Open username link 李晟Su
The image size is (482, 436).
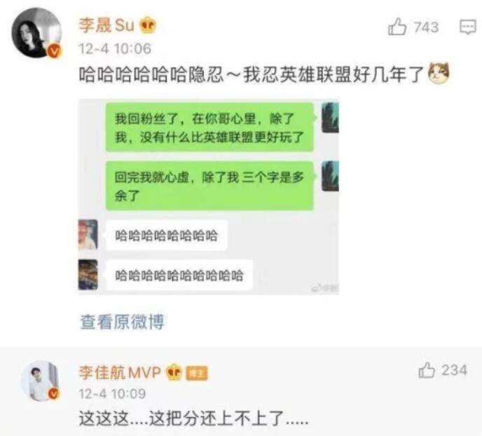point(106,25)
